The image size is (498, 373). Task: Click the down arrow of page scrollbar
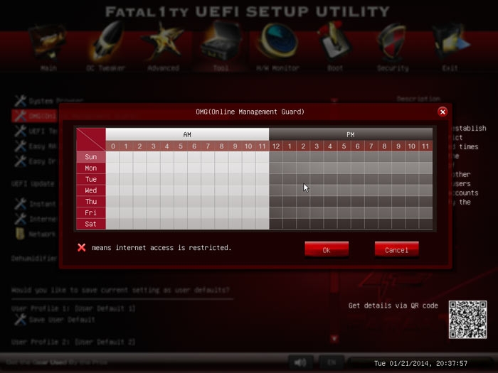(x=334, y=339)
